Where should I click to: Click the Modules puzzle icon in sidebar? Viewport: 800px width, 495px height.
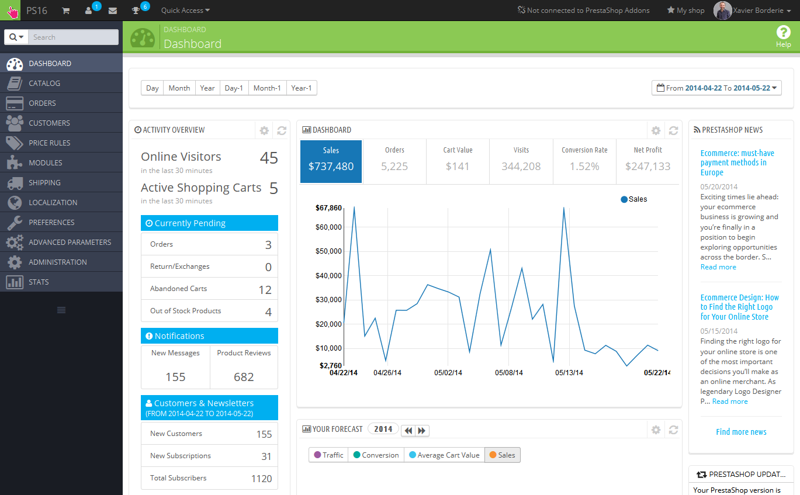click(14, 163)
